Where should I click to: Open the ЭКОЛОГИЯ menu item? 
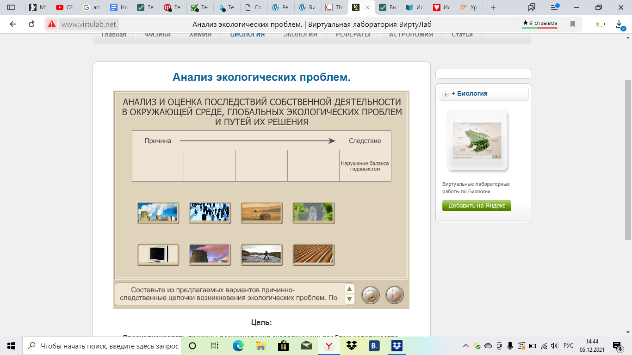pyautogui.click(x=300, y=35)
